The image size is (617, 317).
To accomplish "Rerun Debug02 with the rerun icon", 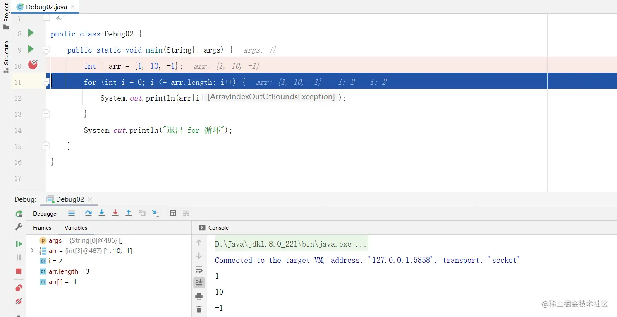I will point(19,214).
